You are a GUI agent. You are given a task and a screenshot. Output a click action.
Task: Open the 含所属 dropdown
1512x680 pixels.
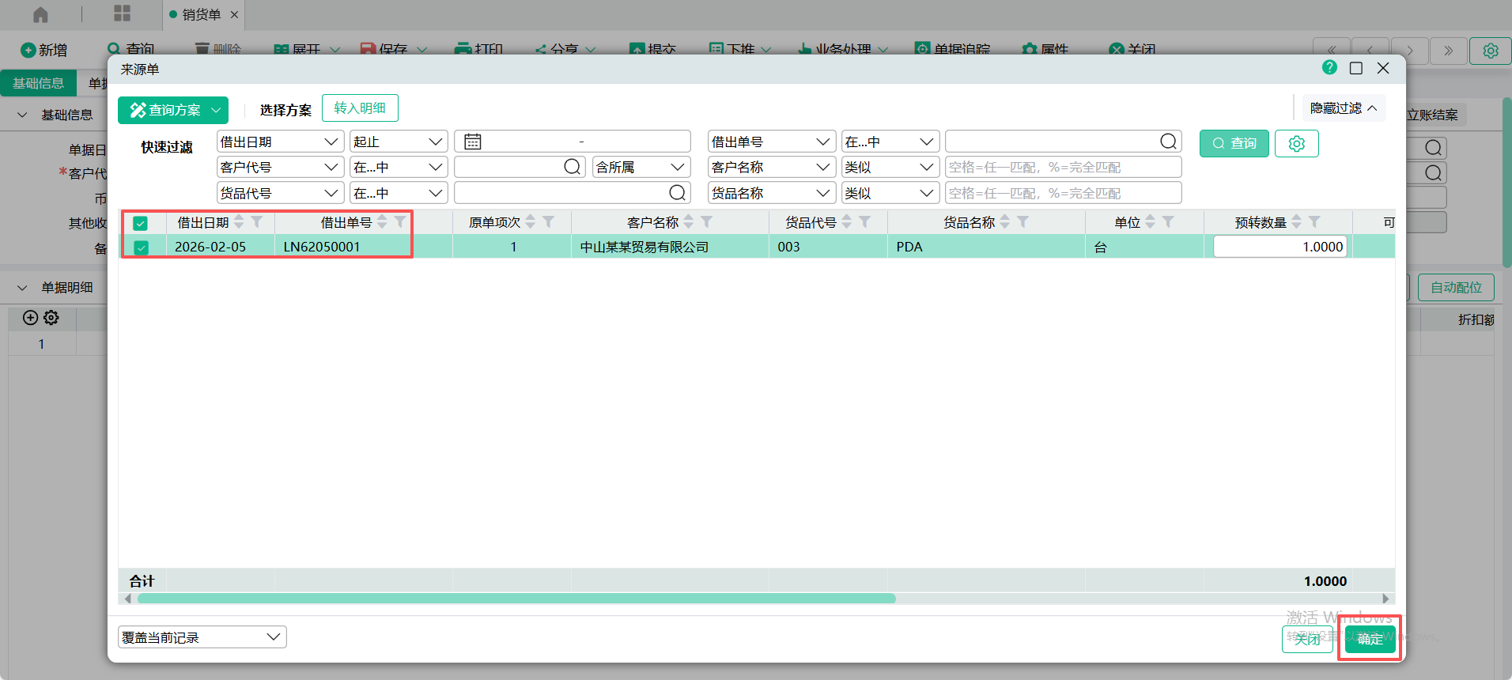pos(640,167)
